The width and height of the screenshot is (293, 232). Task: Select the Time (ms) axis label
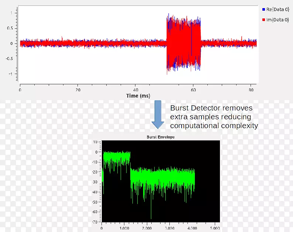coord(137,96)
